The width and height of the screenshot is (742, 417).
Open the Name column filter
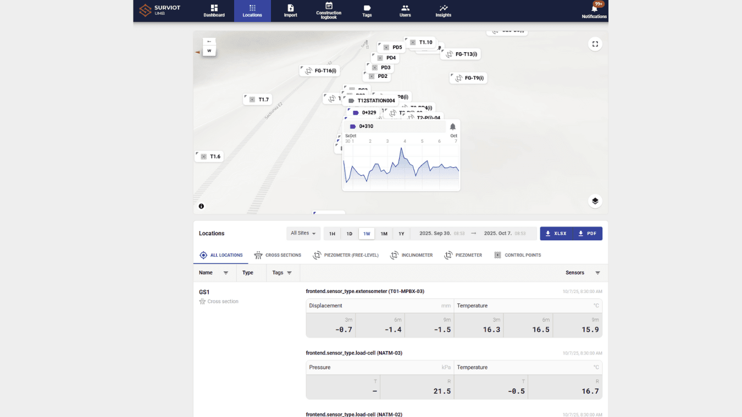pyautogui.click(x=226, y=273)
